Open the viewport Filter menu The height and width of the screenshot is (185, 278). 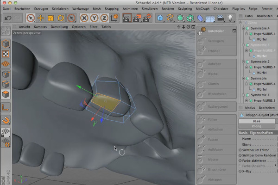click(94, 27)
